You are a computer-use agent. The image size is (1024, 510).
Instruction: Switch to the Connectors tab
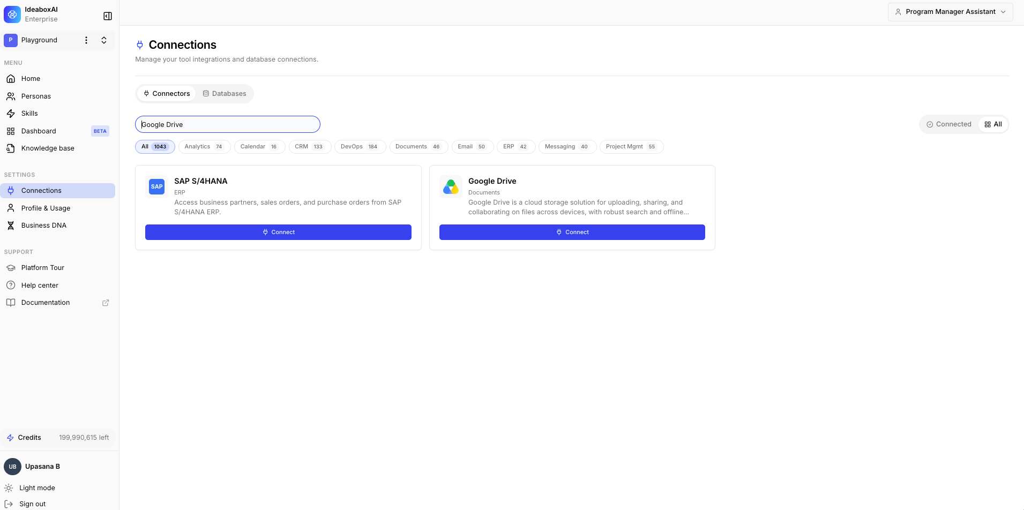point(167,94)
